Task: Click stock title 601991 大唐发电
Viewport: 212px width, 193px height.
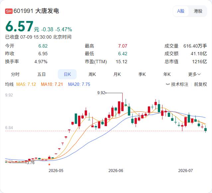Action: [x=36, y=11]
